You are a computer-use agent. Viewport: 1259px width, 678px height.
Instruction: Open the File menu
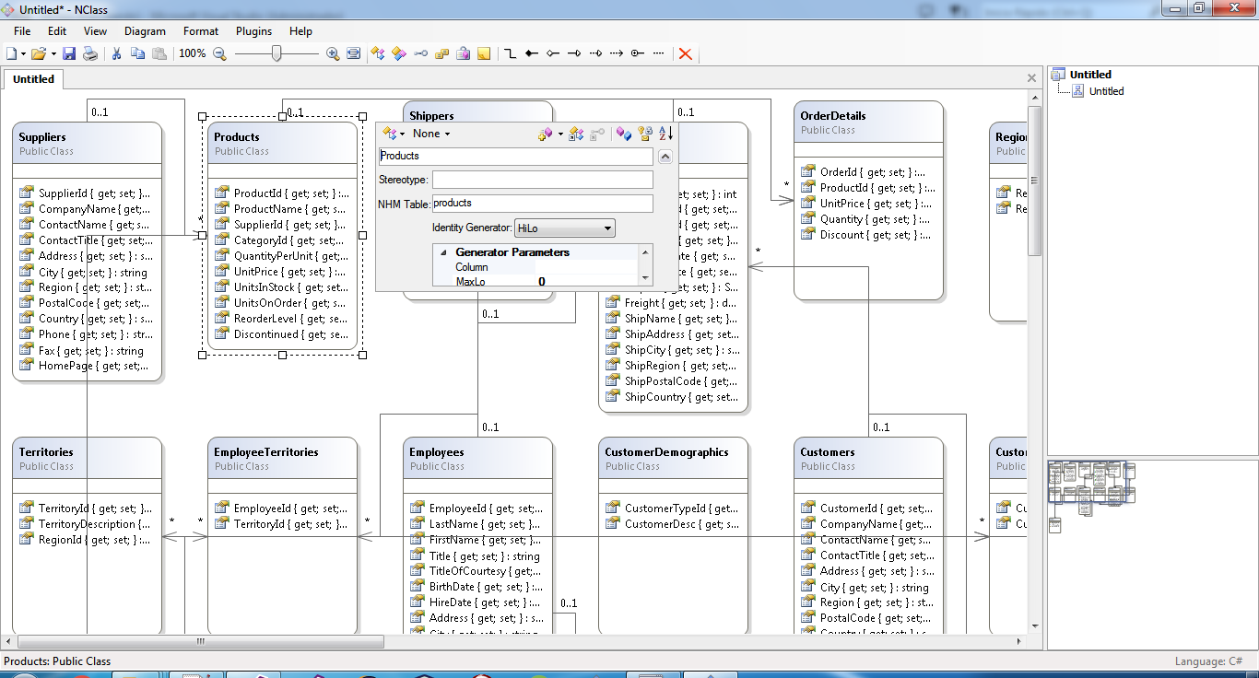point(22,31)
